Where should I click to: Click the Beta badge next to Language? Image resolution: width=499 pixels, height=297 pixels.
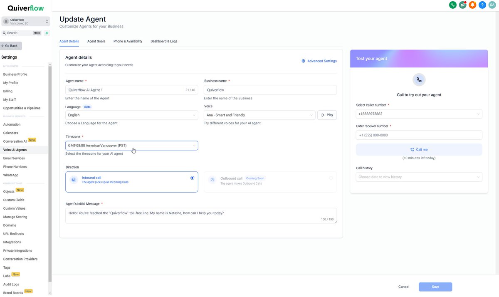pos(87,106)
